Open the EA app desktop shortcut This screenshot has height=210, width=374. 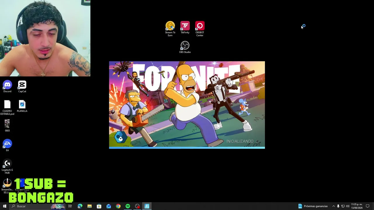7,145
